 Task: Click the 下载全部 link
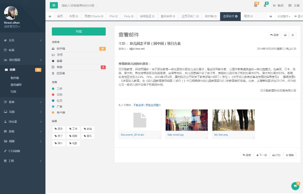(138, 105)
